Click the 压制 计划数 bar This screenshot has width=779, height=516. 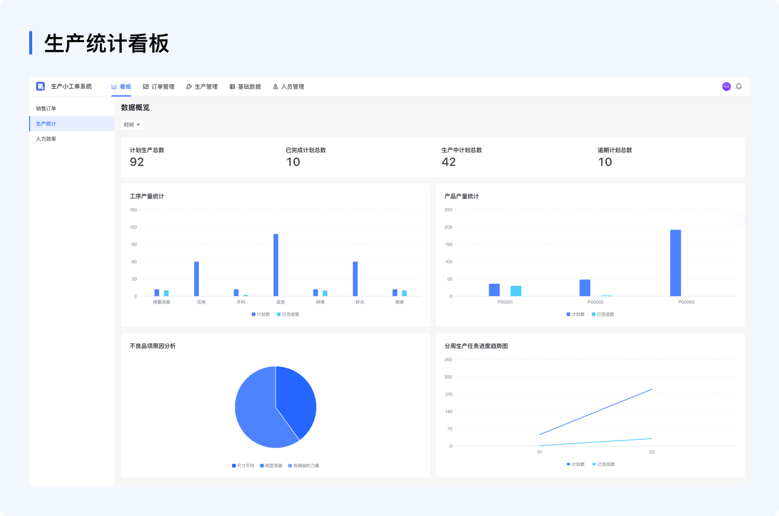[197, 279]
